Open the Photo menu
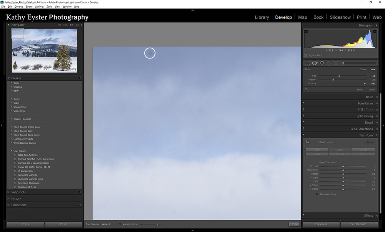385x232 pixels. click(29, 6)
